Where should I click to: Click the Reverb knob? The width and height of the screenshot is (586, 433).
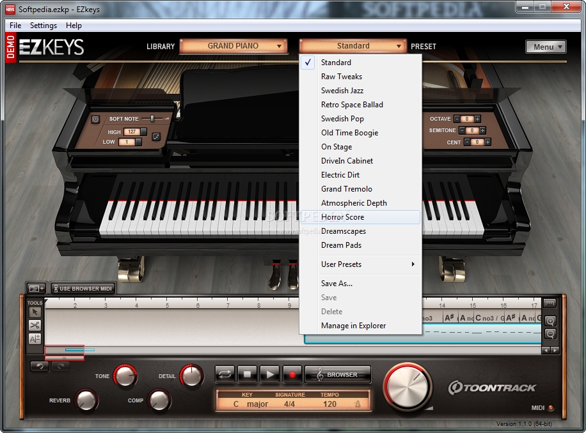(86, 400)
